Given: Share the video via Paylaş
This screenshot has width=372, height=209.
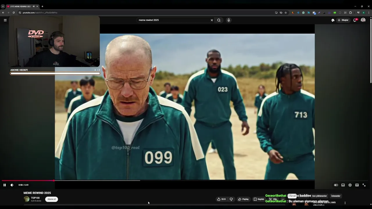Looking at the screenshot, I should tap(243, 199).
